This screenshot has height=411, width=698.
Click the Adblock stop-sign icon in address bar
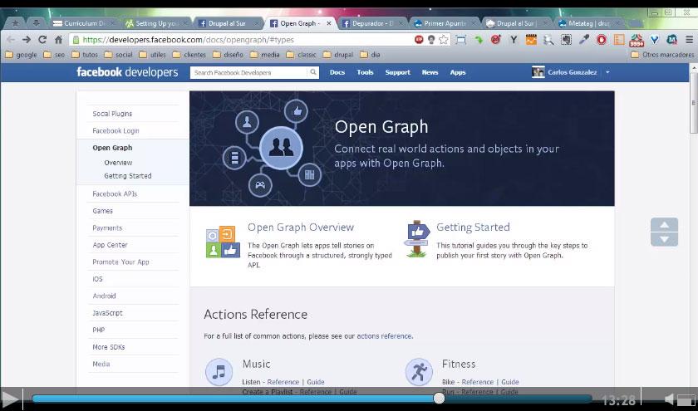[x=419, y=40]
